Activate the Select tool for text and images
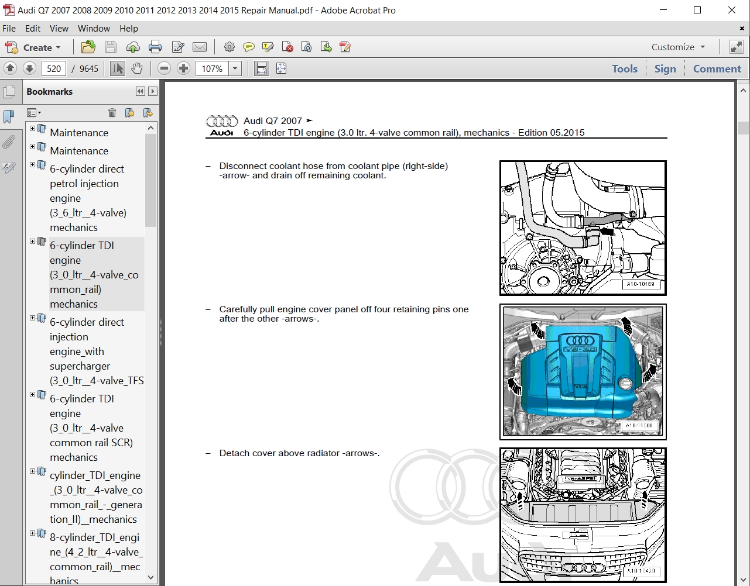Image resolution: width=750 pixels, height=586 pixels. (x=118, y=68)
